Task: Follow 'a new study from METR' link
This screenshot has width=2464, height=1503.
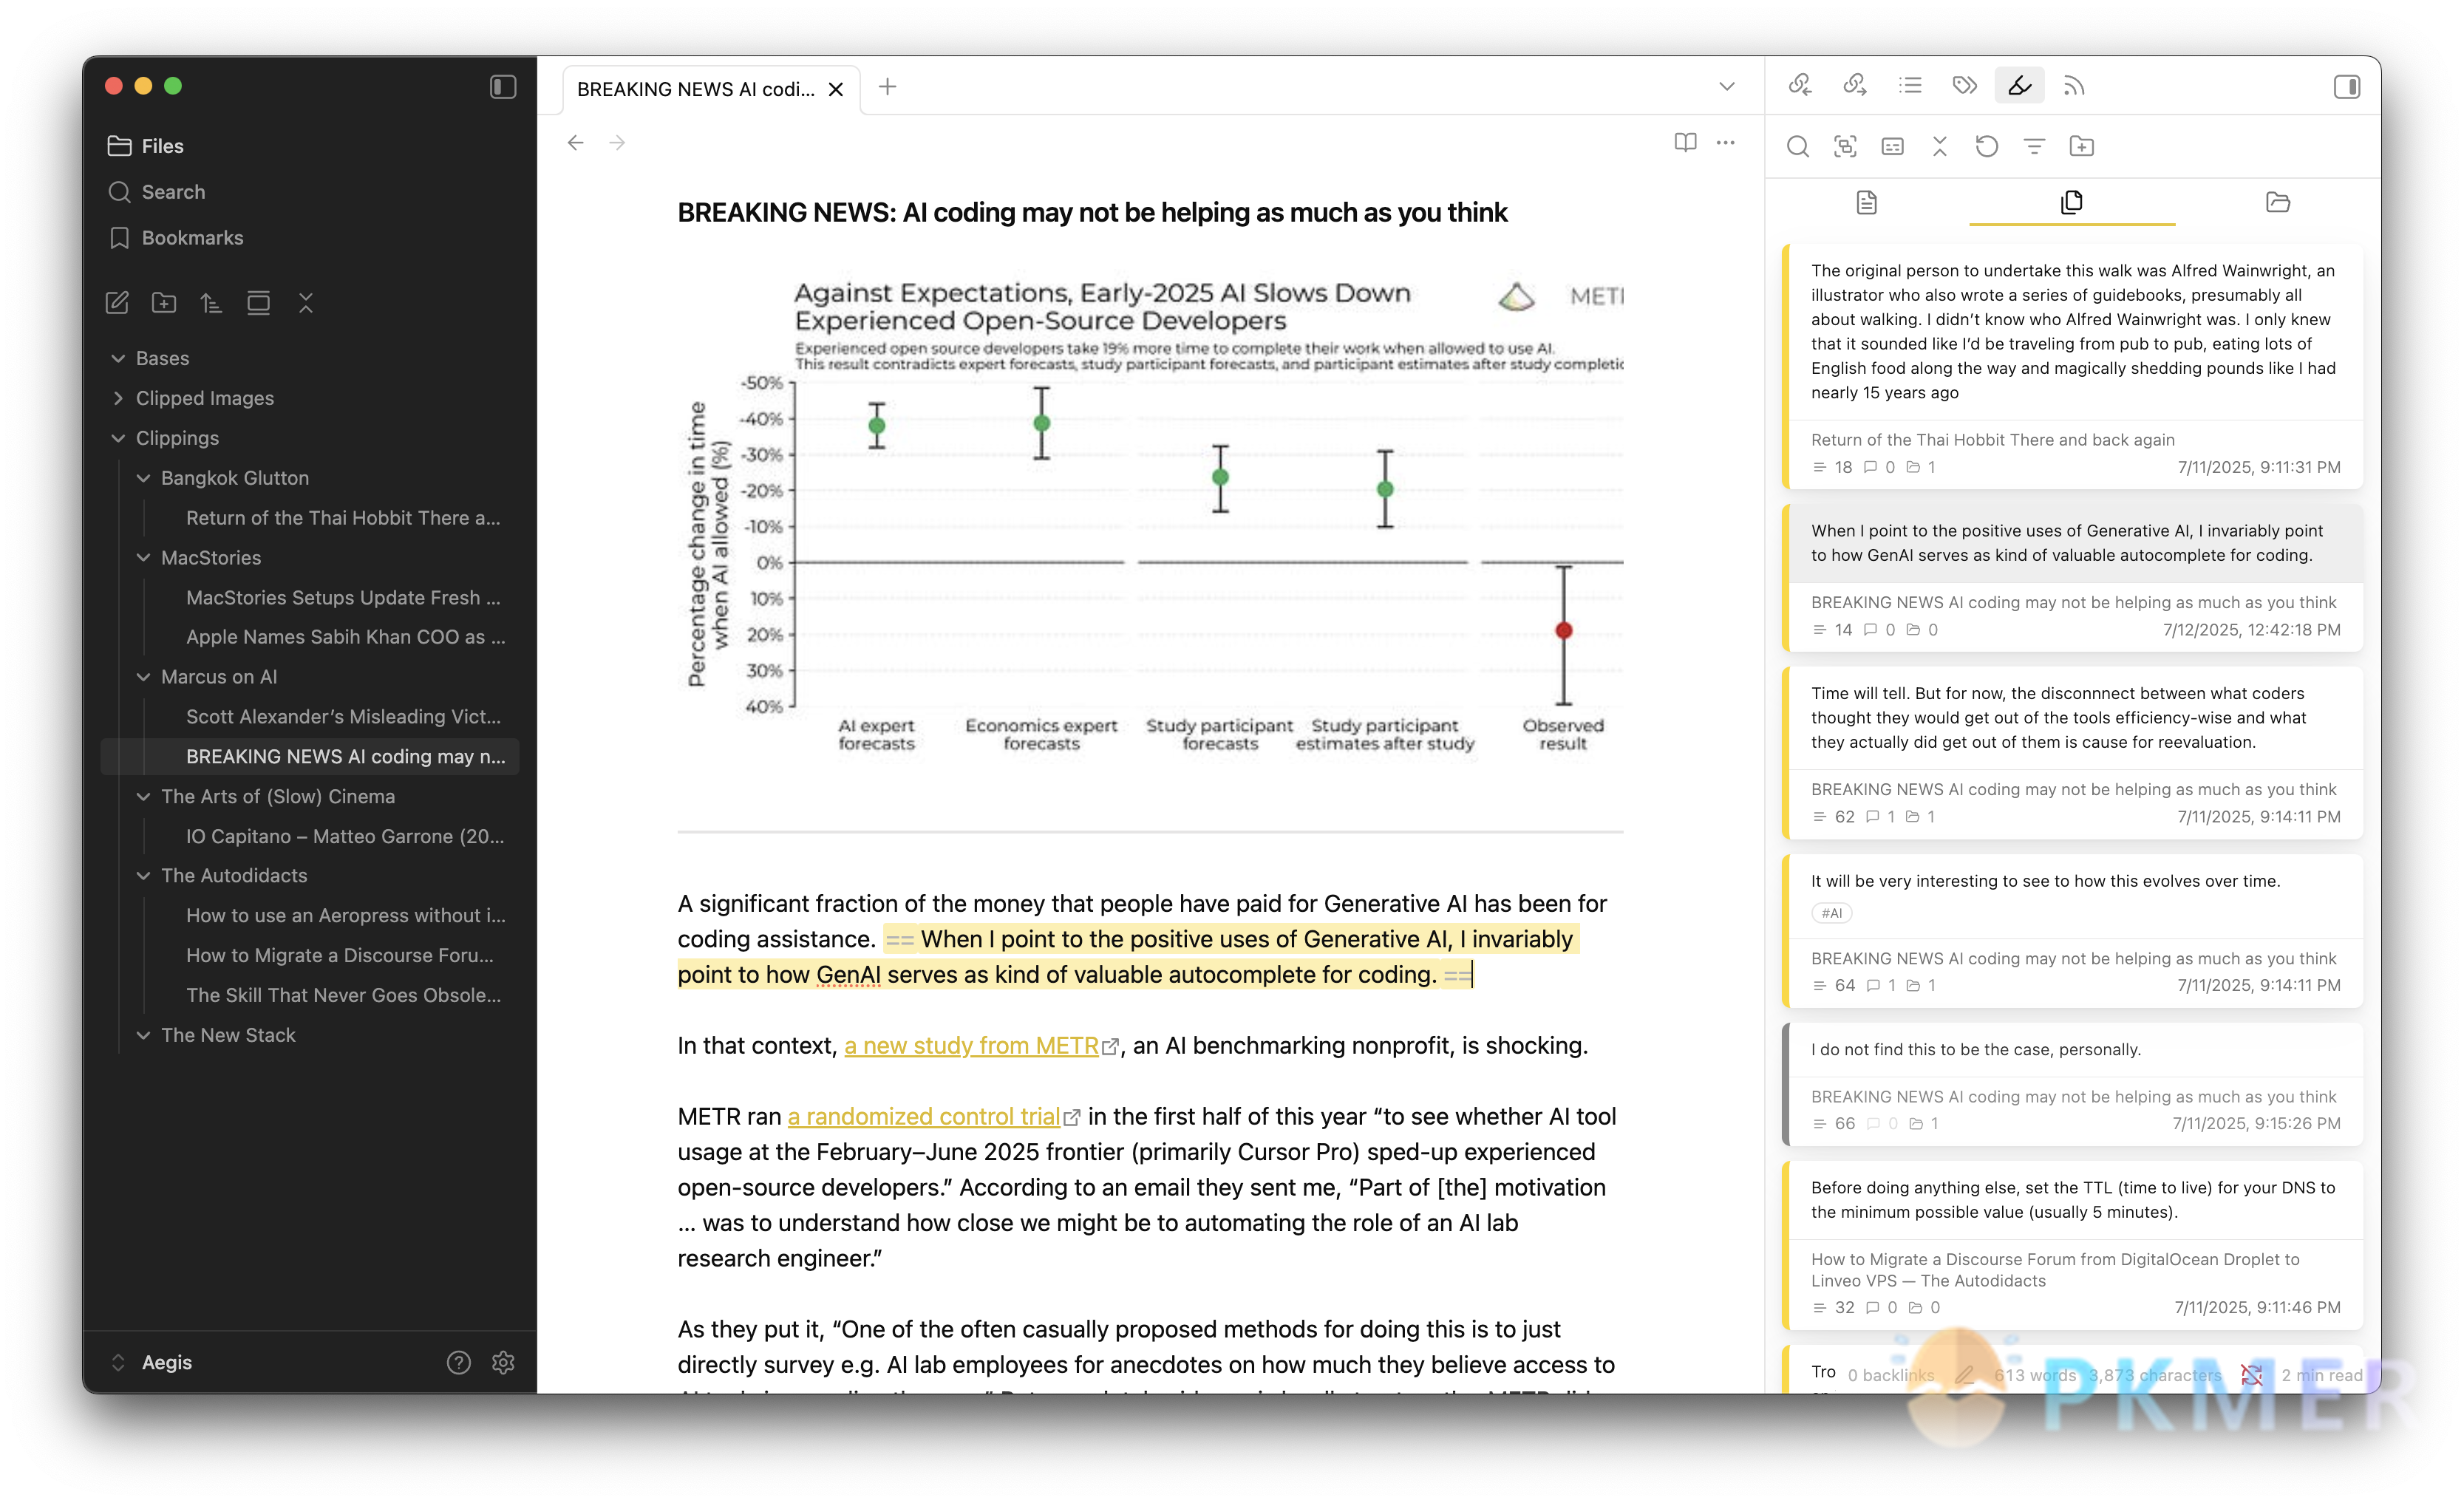Action: pyautogui.click(x=972, y=1046)
